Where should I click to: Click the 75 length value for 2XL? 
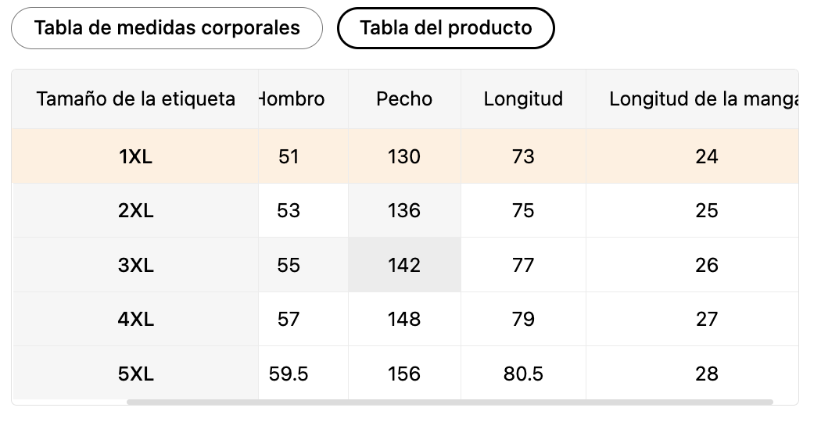click(523, 210)
